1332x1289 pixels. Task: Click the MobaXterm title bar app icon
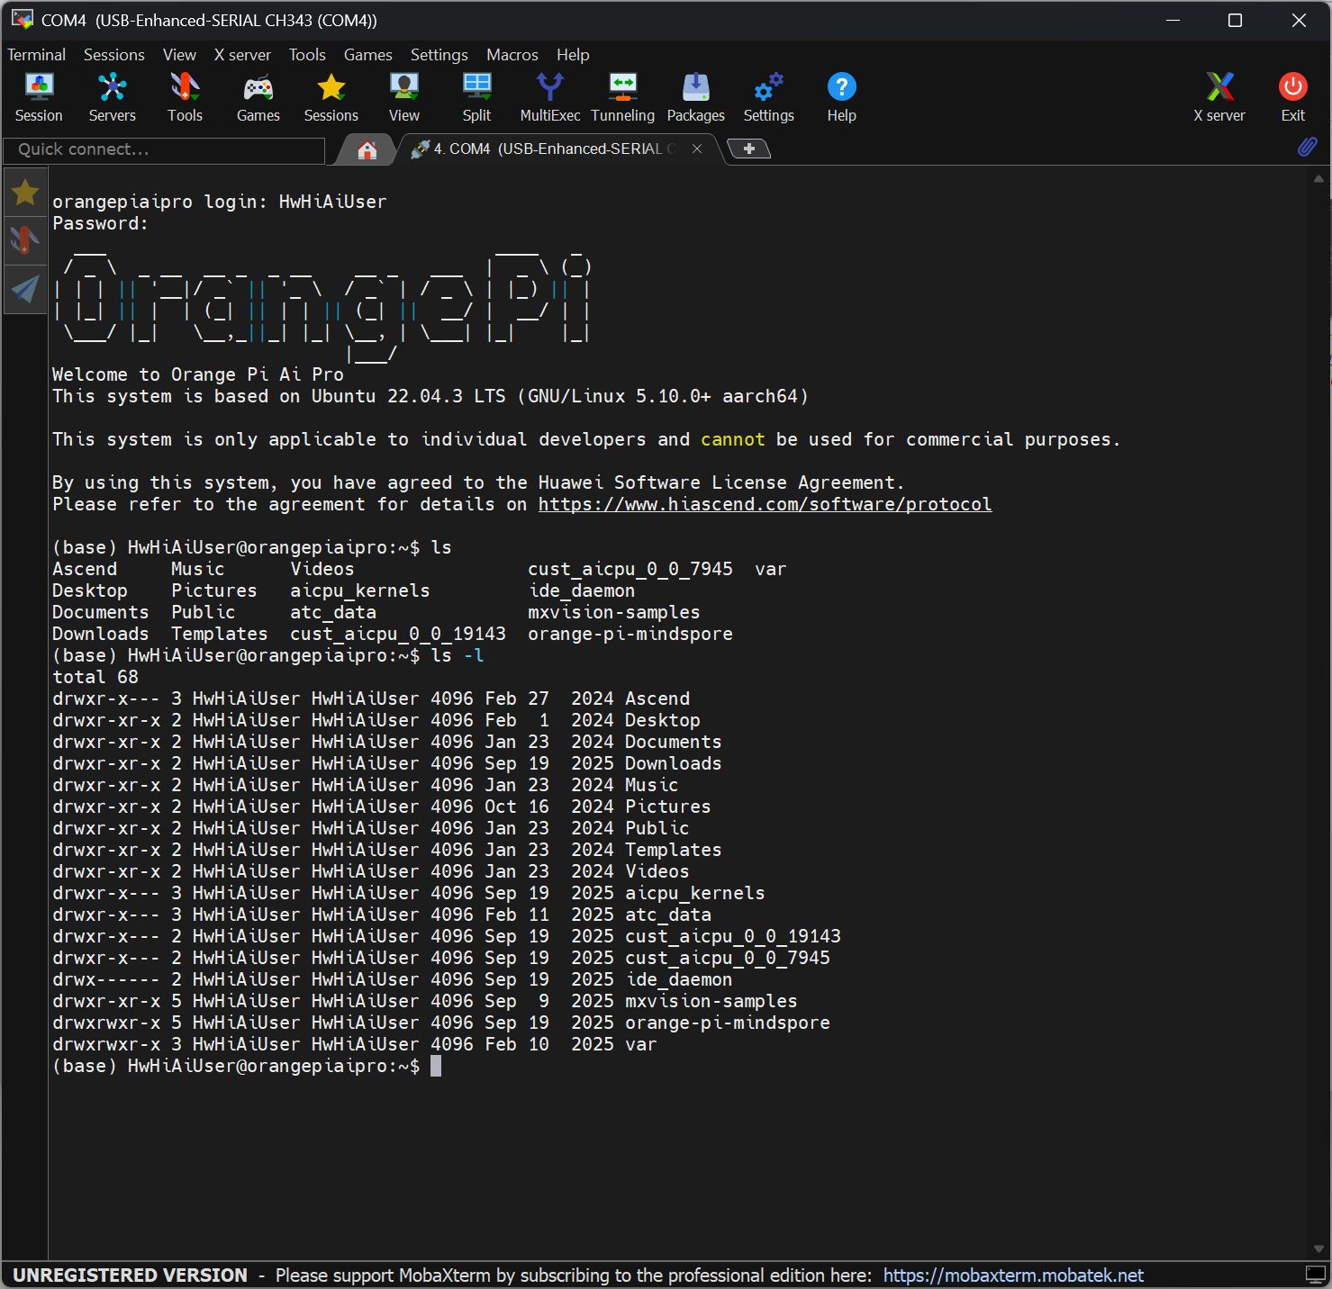(x=22, y=20)
